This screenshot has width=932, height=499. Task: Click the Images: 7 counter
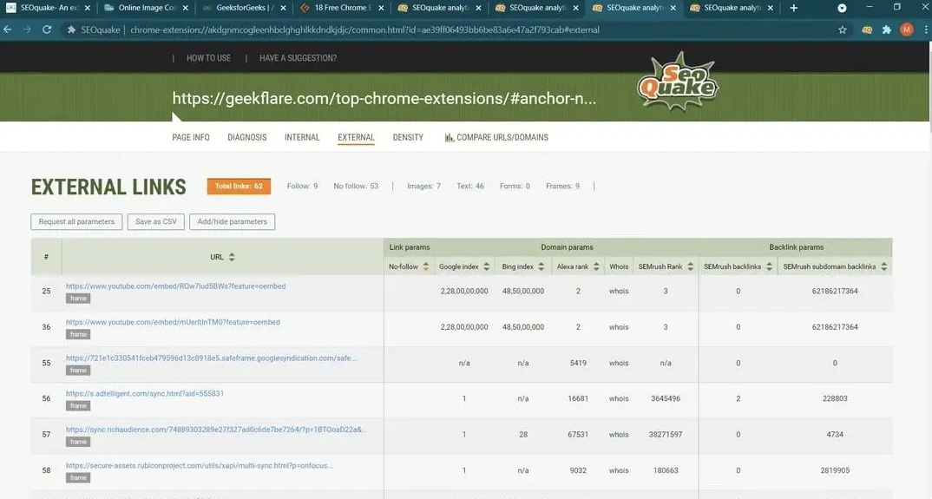click(423, 187)
